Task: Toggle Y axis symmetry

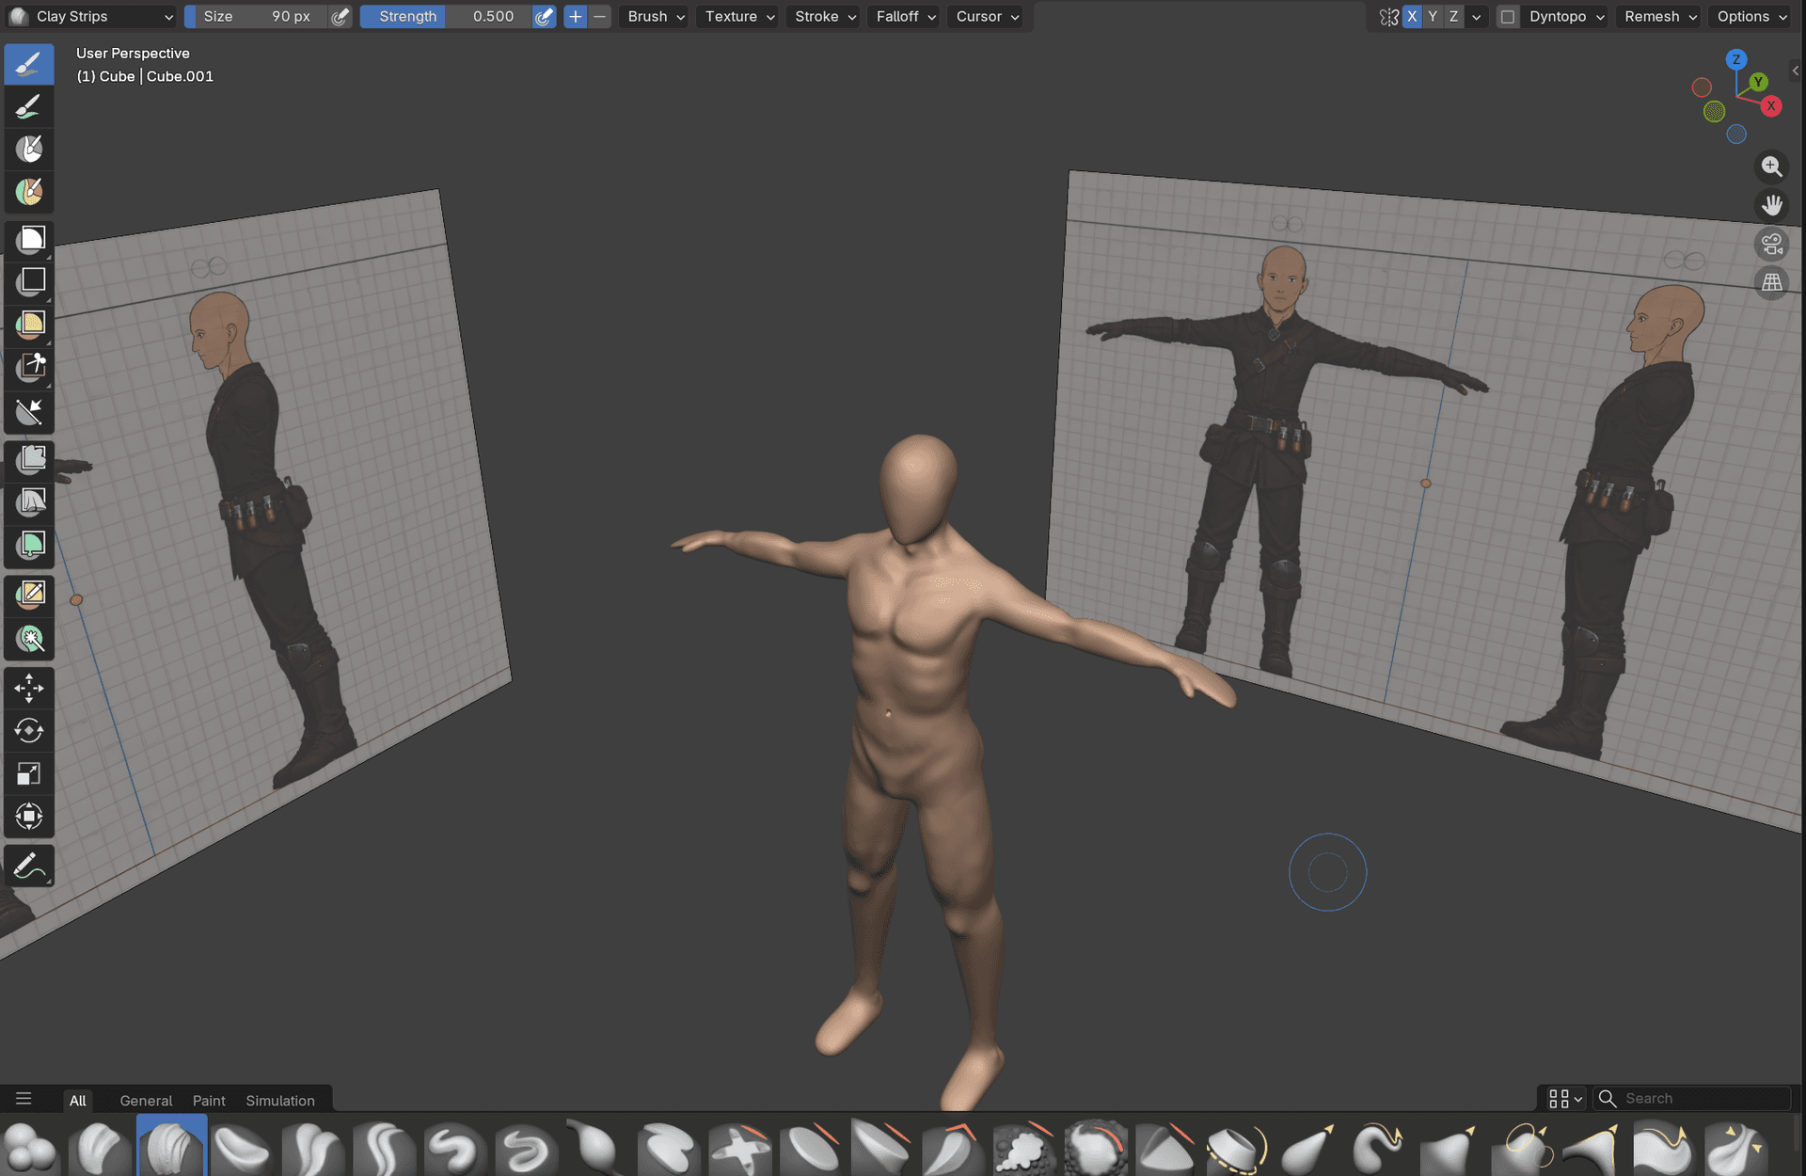Action: (1433, 16)
